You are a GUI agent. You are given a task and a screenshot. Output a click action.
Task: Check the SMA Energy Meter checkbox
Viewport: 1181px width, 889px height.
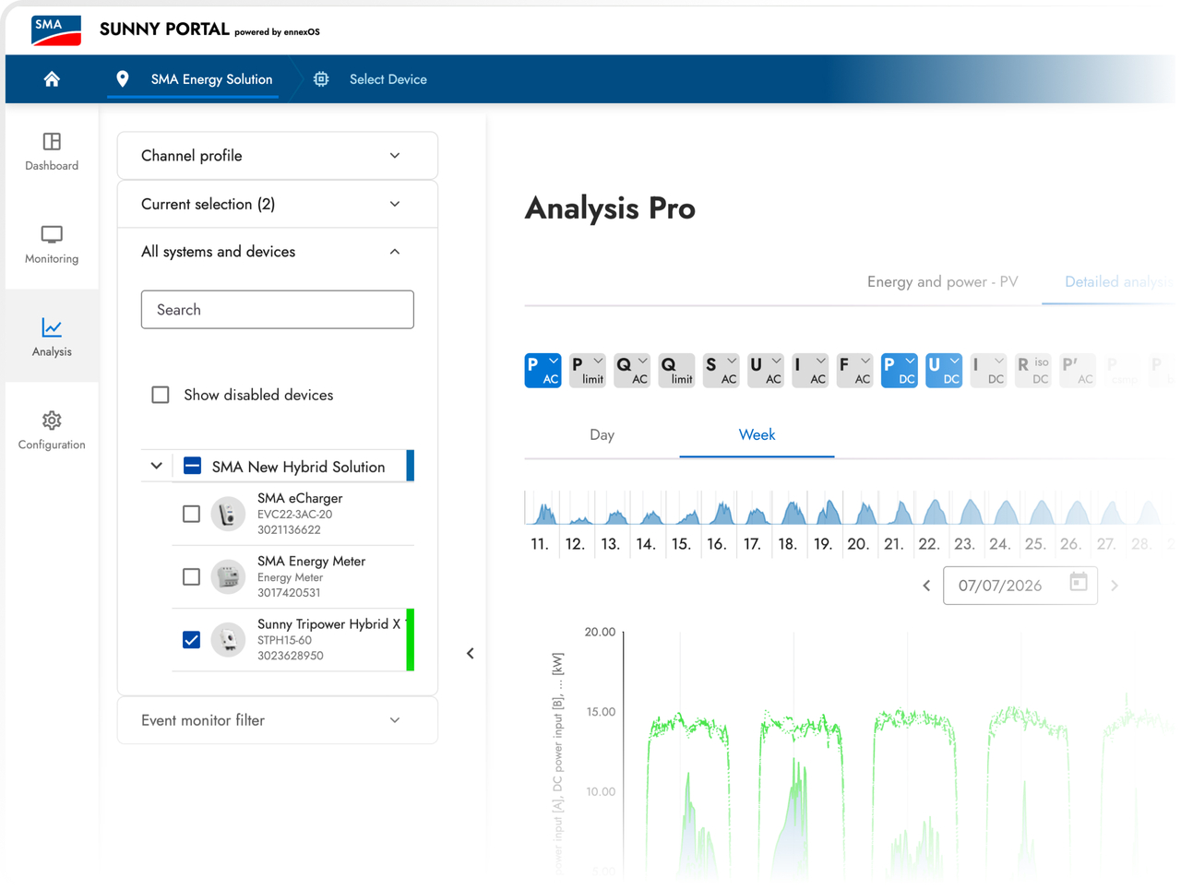tap(191, 576)
